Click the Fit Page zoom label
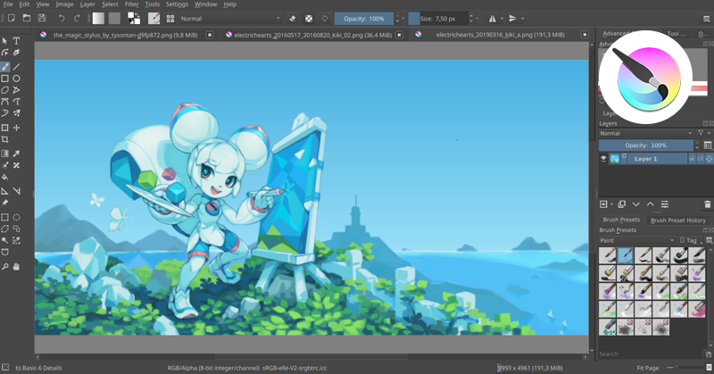The height and width of the screenshot is (374, 714). [x=648, y=368]
